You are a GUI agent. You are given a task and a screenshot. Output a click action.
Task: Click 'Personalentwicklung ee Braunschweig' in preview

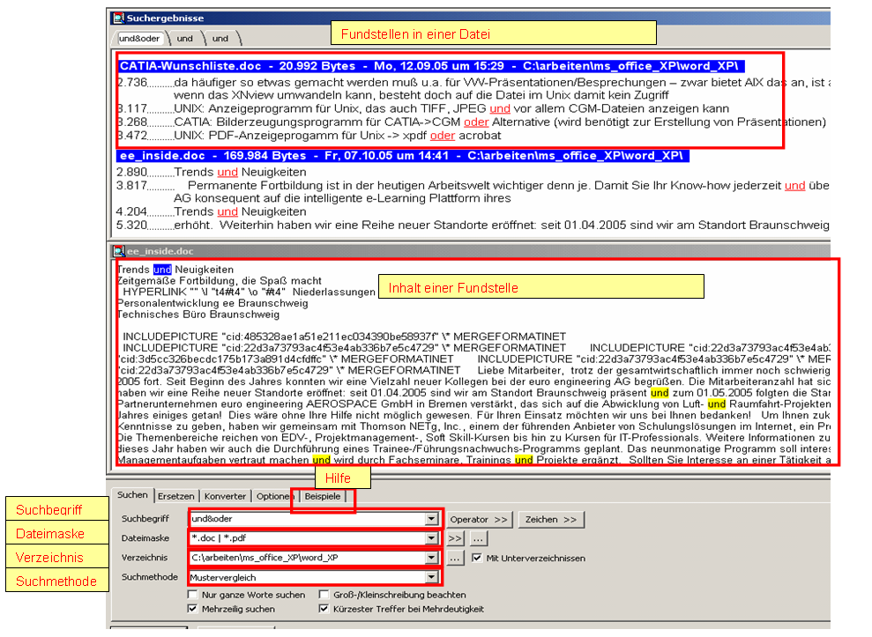click(212, 303)
